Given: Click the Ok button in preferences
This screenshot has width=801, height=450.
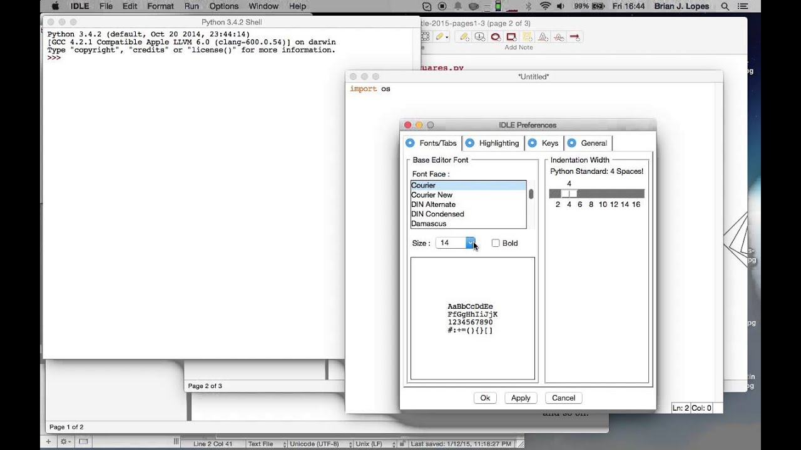Looking at the screenshot, I should 485,397.
